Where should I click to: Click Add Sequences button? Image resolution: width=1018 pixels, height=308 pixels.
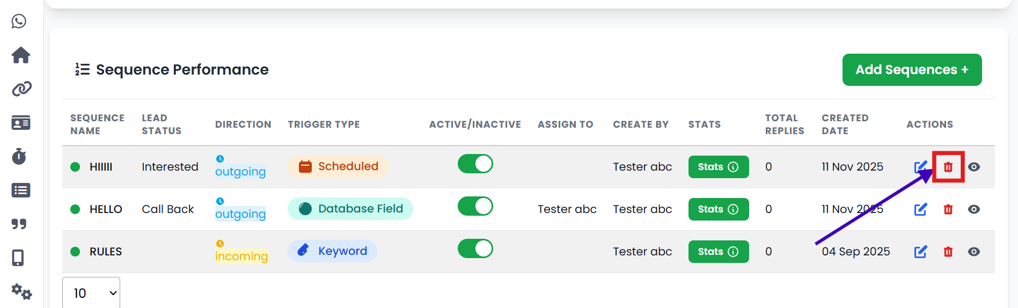click(912, 70)
